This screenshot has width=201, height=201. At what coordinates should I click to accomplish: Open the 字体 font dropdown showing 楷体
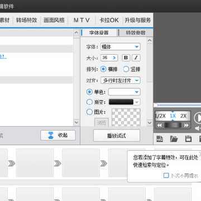[121, 47]
